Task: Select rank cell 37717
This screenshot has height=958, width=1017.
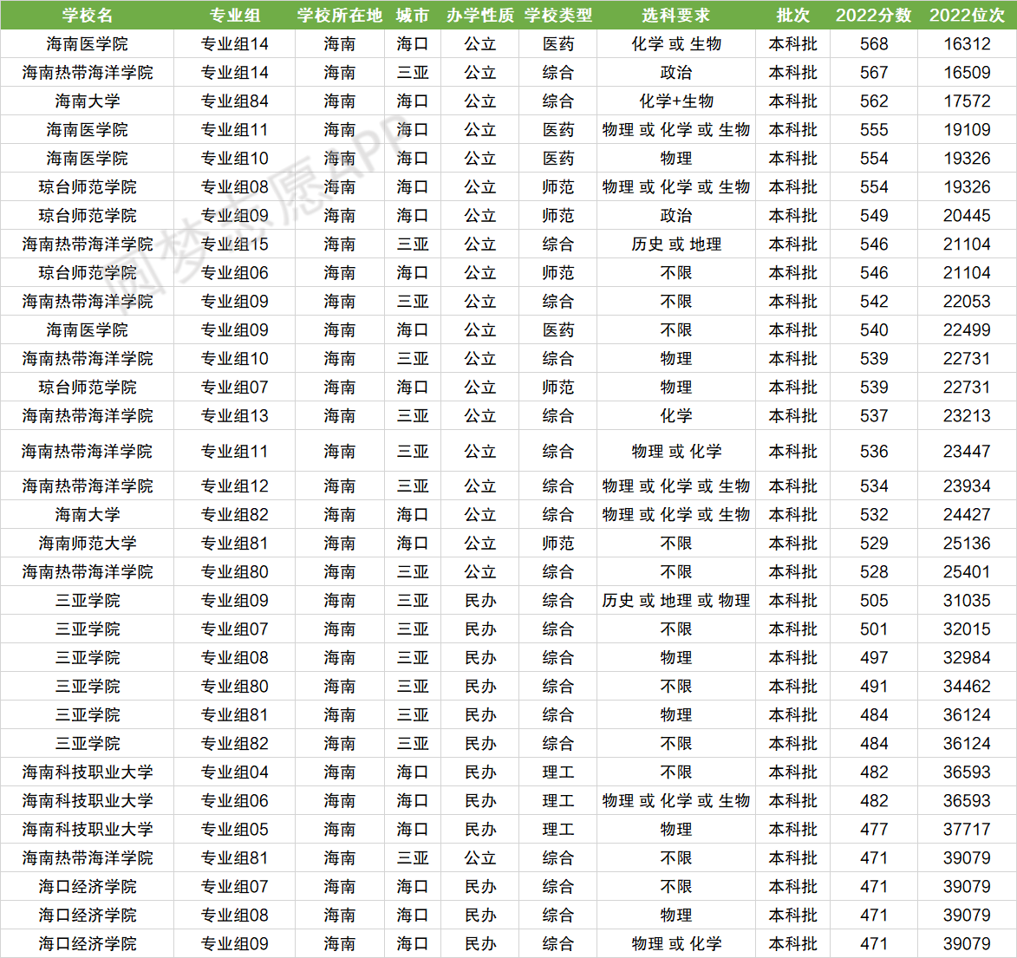Action: (967, 829)
